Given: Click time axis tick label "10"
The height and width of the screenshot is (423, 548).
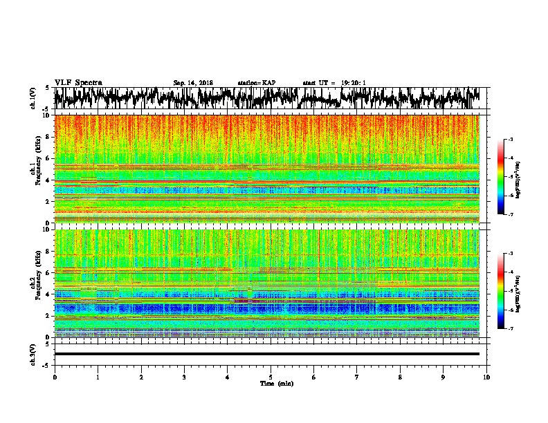Looking at the screenshot, I should coord(486,377).
